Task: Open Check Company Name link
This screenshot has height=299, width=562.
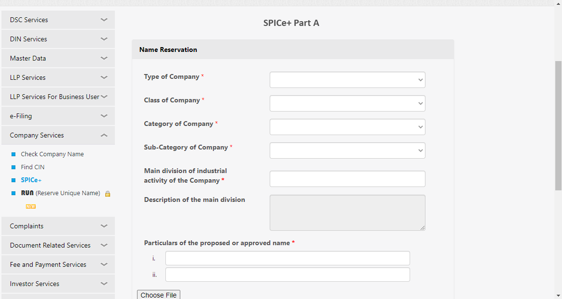Action: (52, 154)
